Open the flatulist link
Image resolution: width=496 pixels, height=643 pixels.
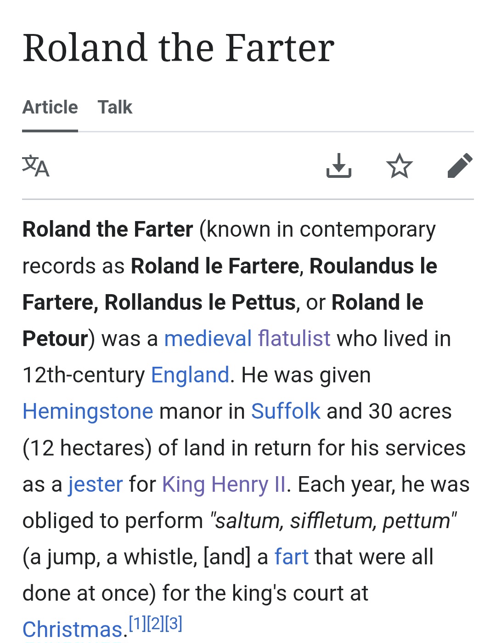click(x=294, y=339)
